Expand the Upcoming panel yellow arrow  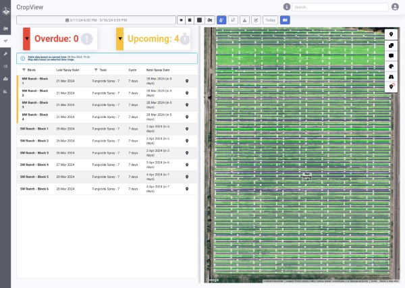(119, 39)
